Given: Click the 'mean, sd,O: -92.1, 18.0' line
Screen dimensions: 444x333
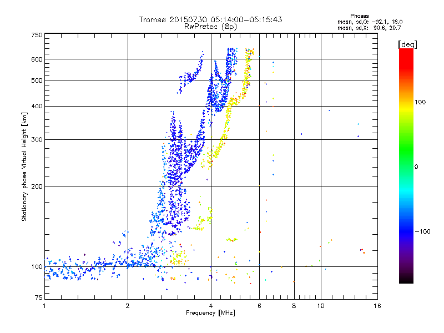Looking at the screenshot, I should coord(370,22).
